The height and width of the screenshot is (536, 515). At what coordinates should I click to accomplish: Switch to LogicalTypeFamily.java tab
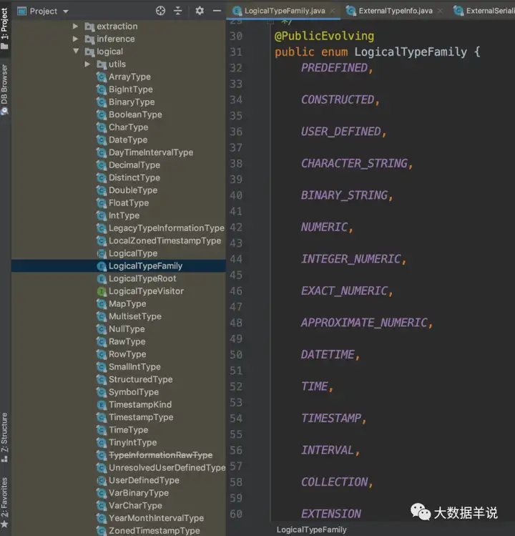pos(285,11)
